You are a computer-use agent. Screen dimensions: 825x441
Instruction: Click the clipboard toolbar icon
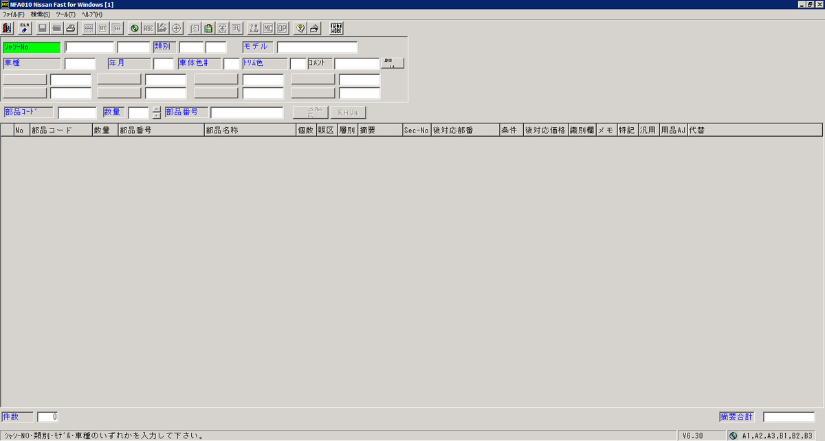(x=208, y=28)
